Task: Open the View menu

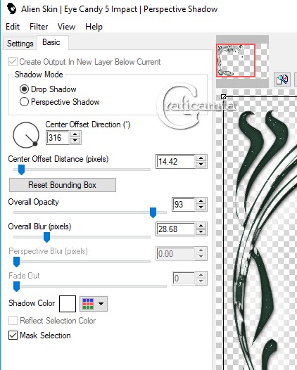Action: click(x=67, y=27)
